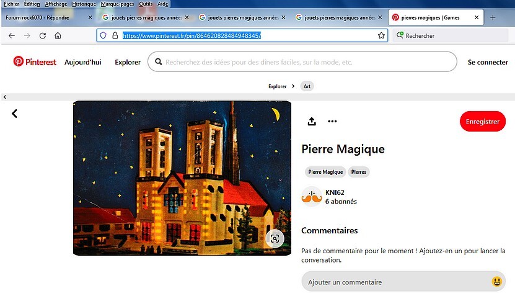This screenshot has height=301, width=515.
Task: Open the Outils menu
Action: click(146, 4)
